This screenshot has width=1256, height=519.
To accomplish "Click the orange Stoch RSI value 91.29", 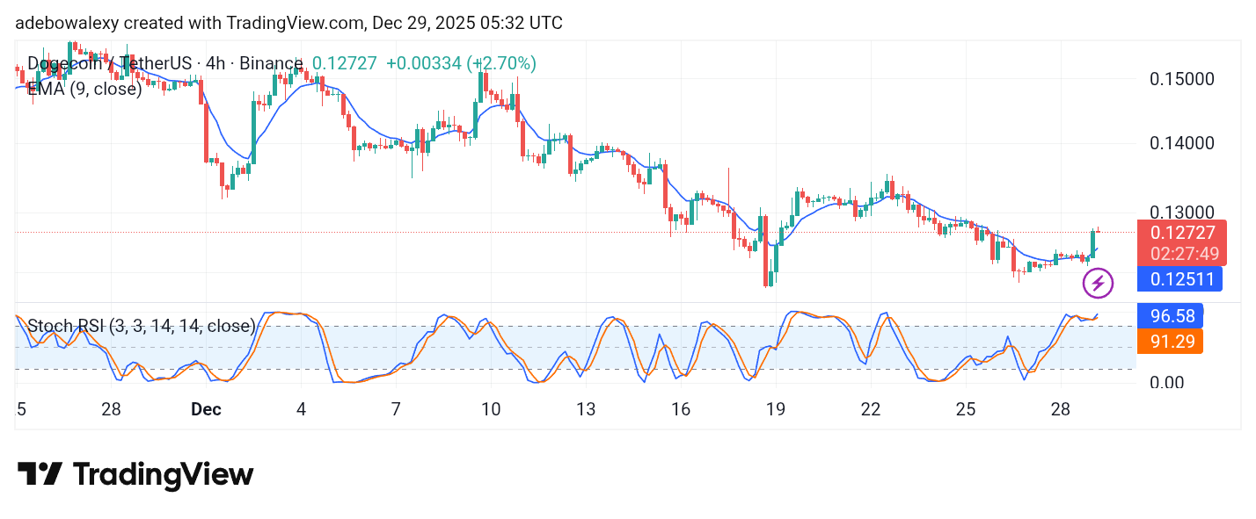I will pyautogui.click(x=1170, y=342).
